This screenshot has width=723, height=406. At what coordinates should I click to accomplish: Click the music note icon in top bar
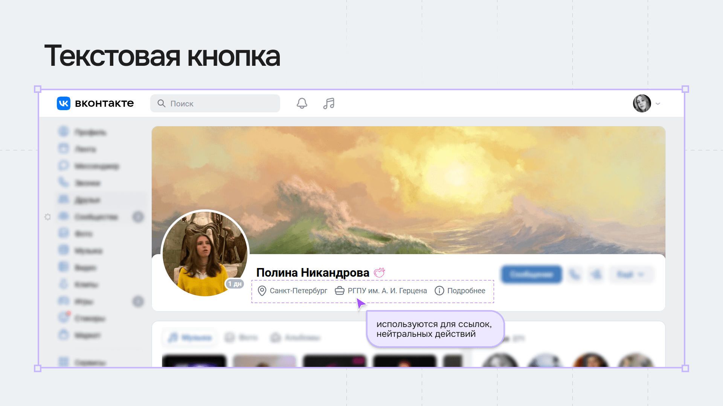pos(328,103)
